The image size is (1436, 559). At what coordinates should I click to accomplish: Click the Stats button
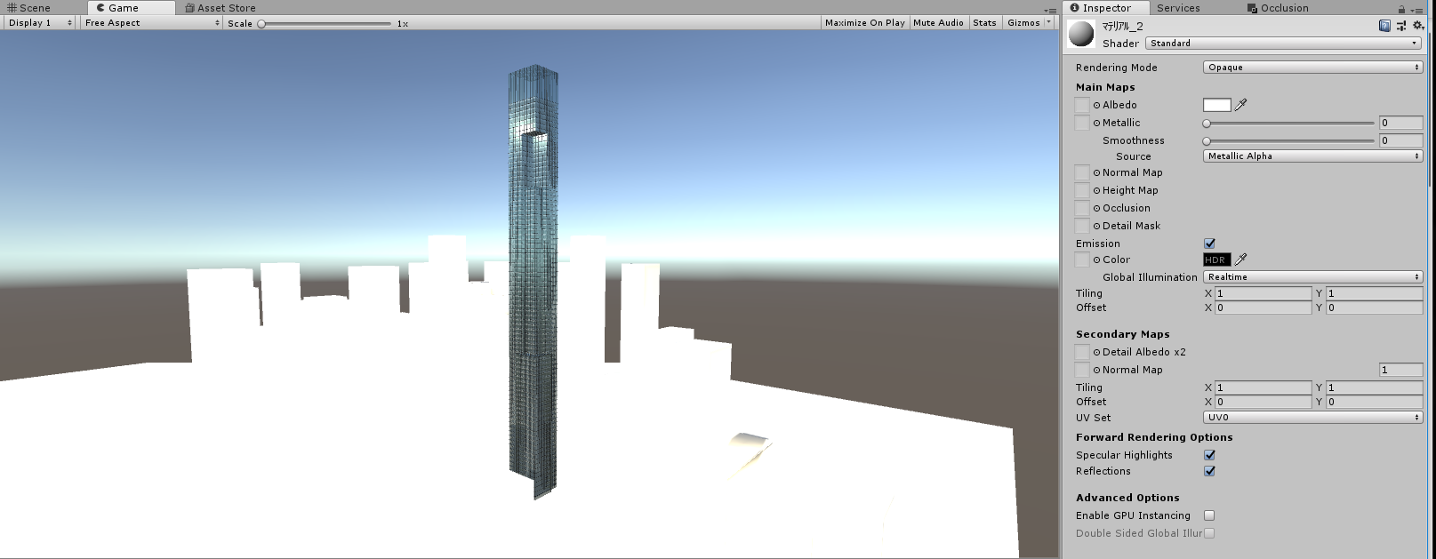pyautogui.click(x=984, y=23)
